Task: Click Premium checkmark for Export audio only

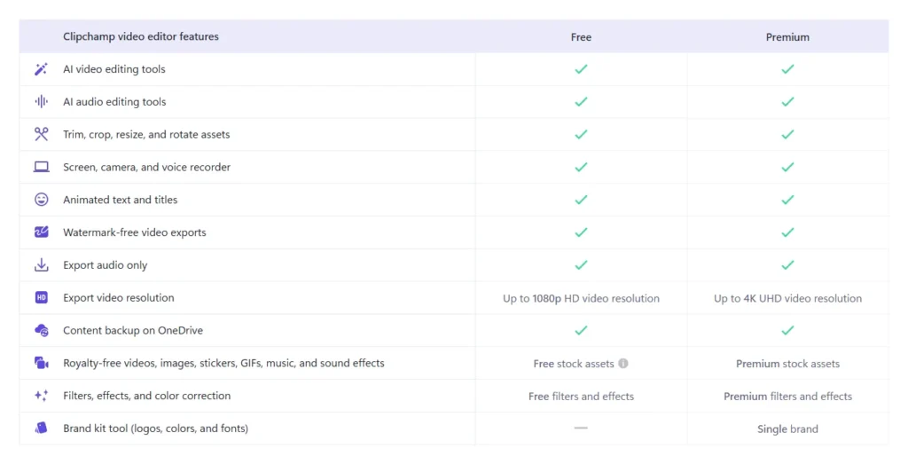Action: 787,265
